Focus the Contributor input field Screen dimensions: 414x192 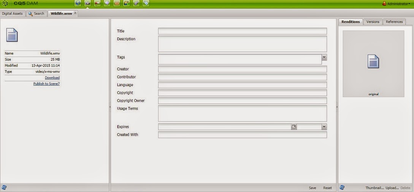243,77
